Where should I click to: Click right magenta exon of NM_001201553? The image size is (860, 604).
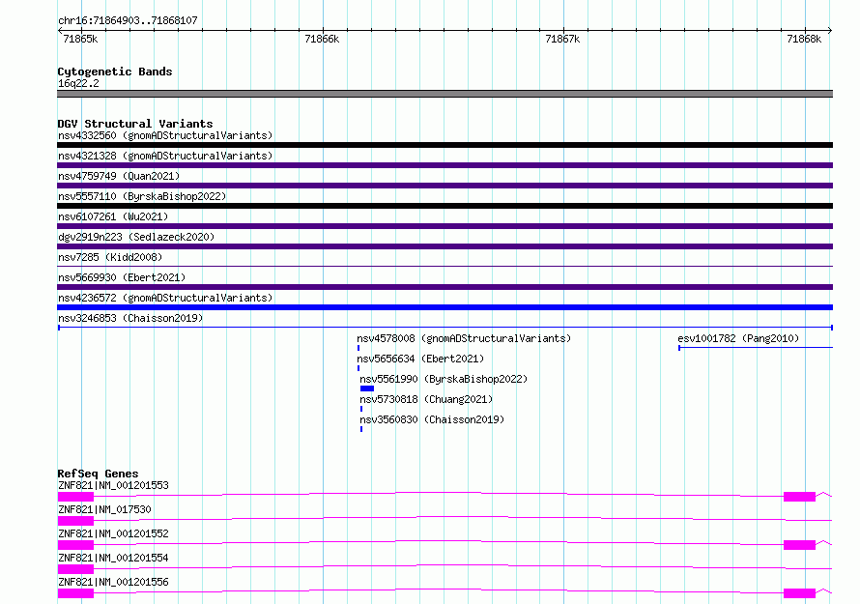(x=800, y=497)
